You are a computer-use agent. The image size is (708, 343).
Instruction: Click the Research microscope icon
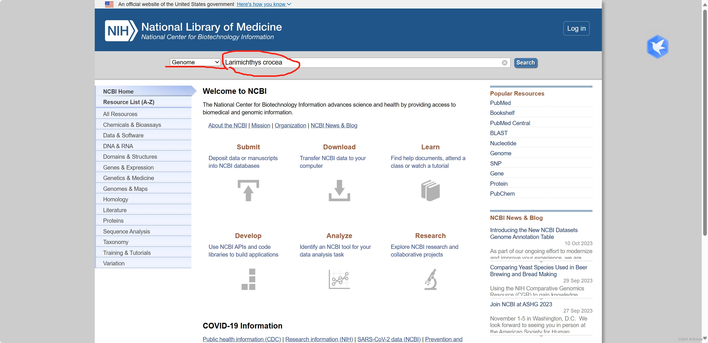(430, 279)
